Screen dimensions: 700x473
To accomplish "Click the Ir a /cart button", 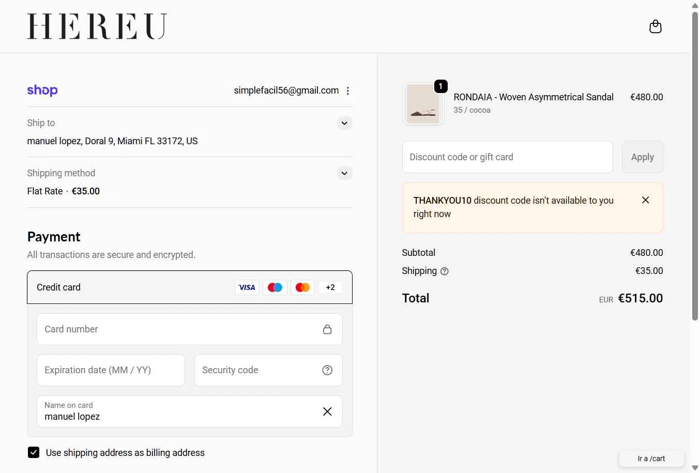I will (x=651, y=459).
